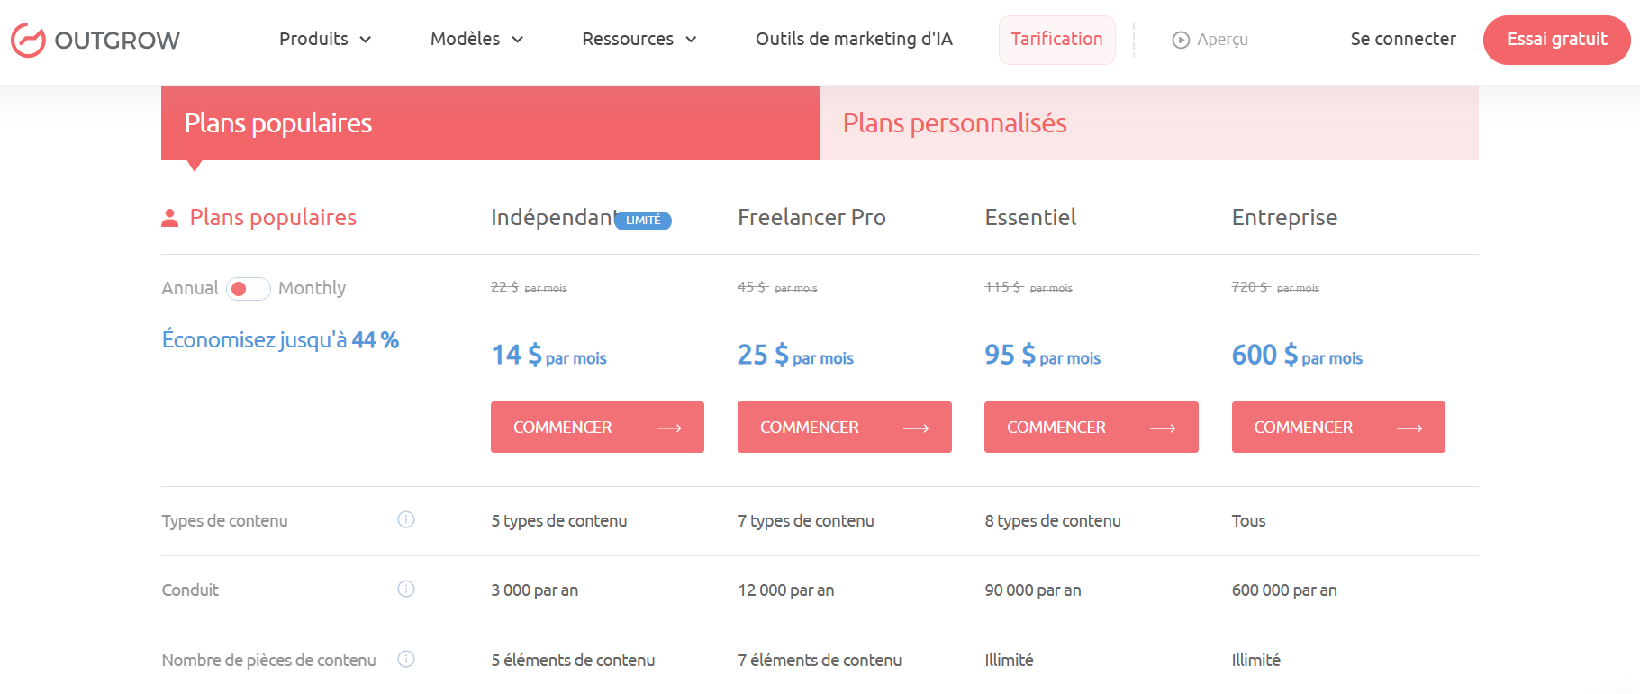The width and height of the screenshot is (1640, 694).
Task: Toggle Annual/Monthly billing switch
Action: (x=248, y=289)
